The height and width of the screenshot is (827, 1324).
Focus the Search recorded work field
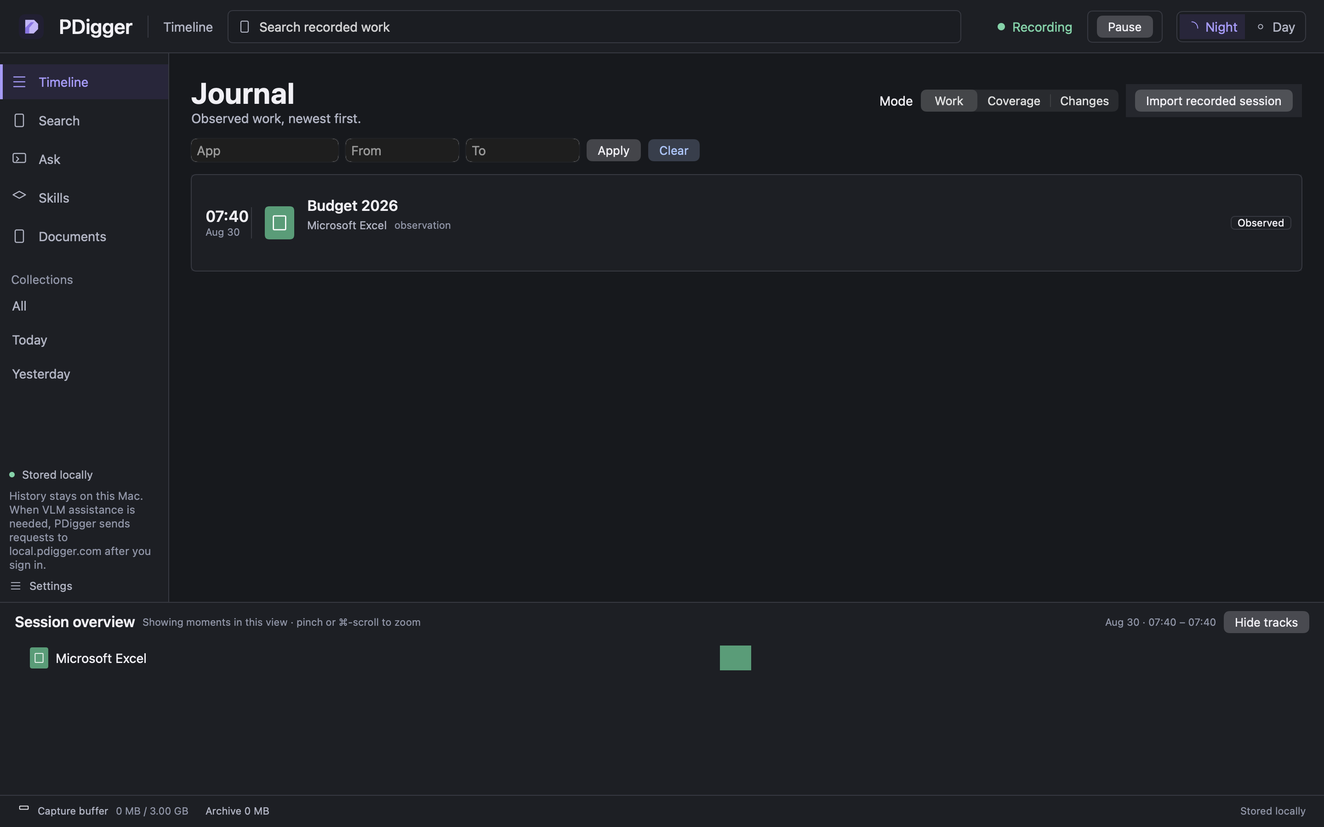pyautogui.click(x=594, y=27)
